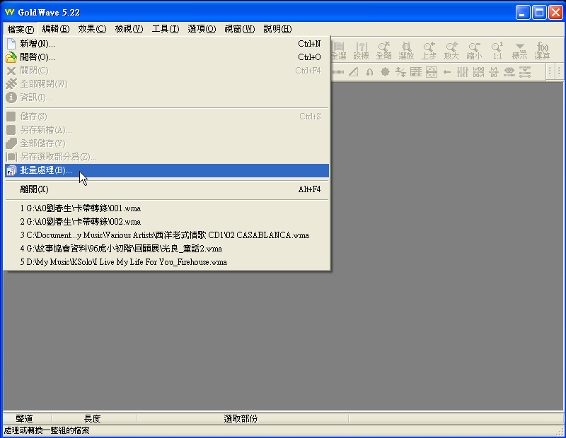
Task: Open recent file 001.wma
Action: point(81,208)
